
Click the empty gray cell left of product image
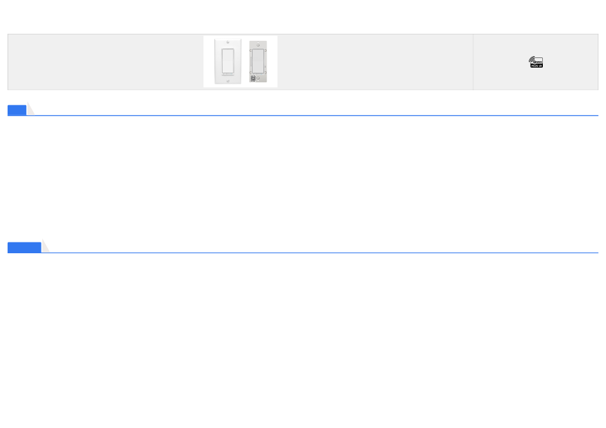coord(105,62)
